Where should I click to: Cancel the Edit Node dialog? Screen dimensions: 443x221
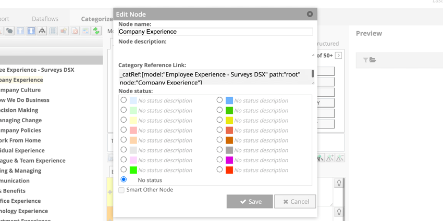pyautogui.click(x=295, y=201)
